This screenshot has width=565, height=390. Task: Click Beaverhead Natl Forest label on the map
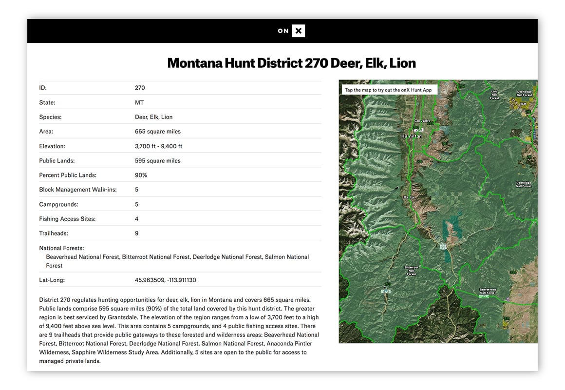[487, 290]
